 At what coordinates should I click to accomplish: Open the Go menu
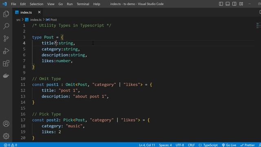(61, 4)
